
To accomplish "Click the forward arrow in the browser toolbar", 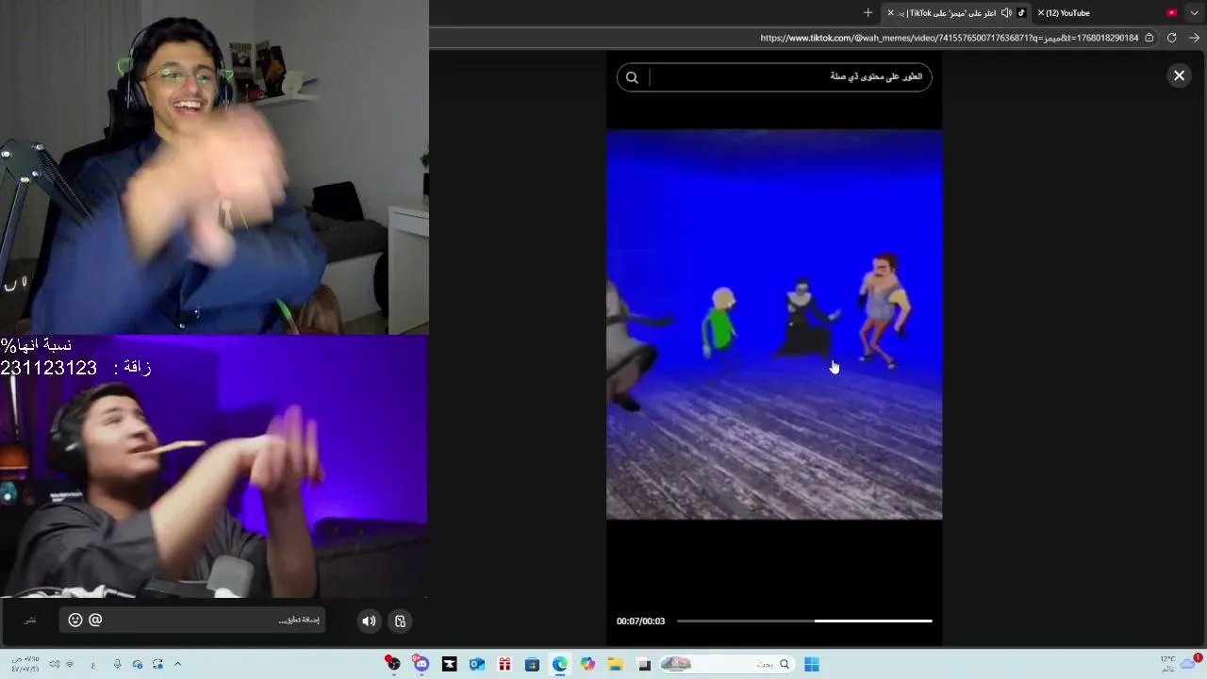I will click(x=1194, y=38).
